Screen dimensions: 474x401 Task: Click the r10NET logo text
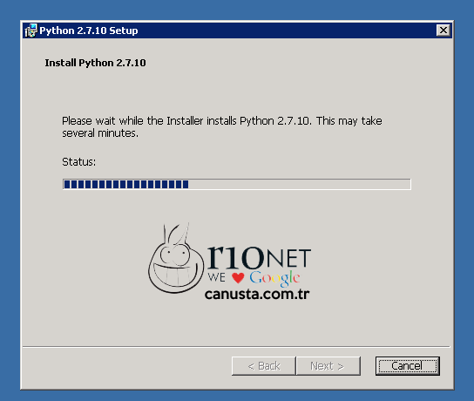tap(259, 257)
